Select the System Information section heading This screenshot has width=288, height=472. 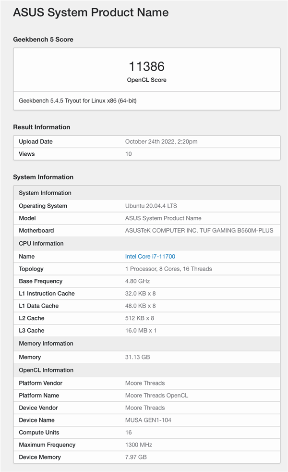click(43, 177)
